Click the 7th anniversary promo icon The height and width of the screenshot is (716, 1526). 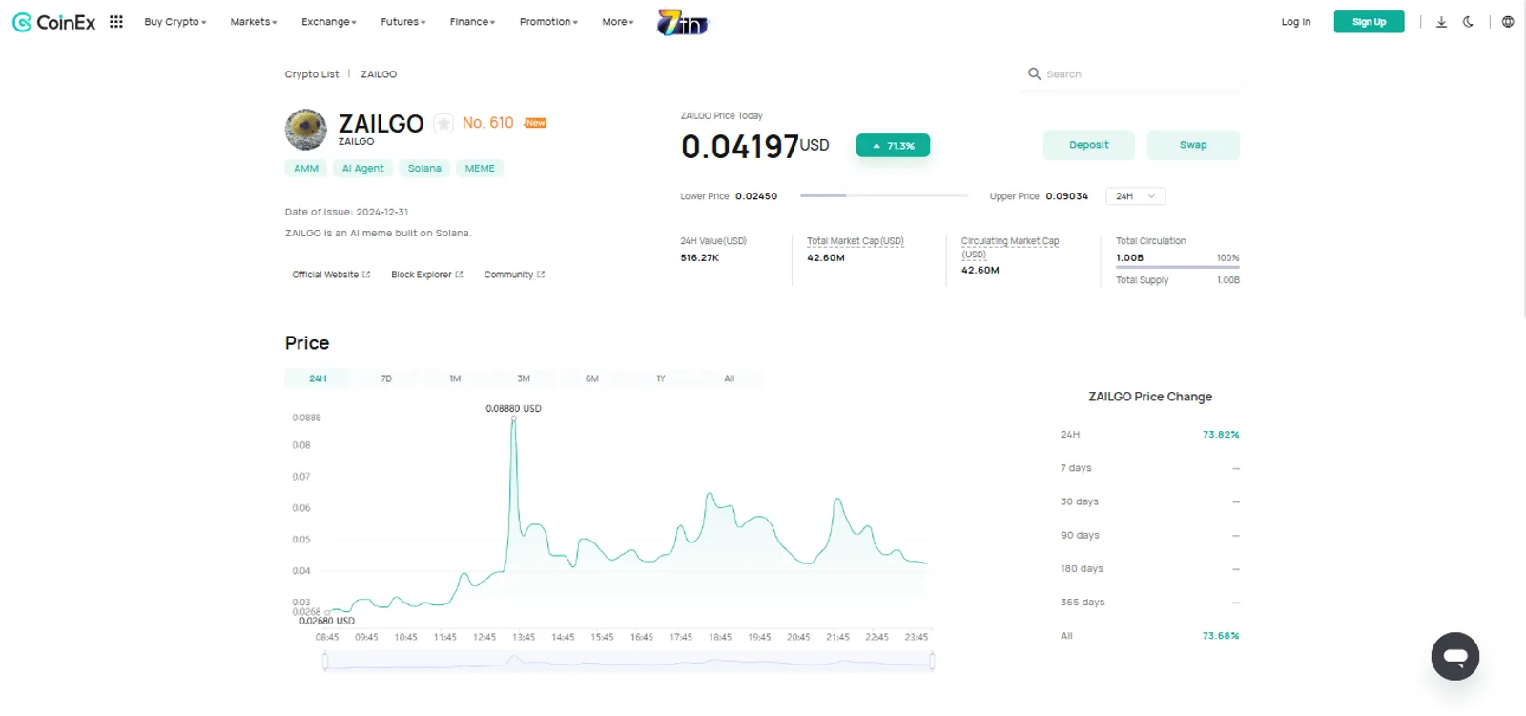(x=683, y=22)
